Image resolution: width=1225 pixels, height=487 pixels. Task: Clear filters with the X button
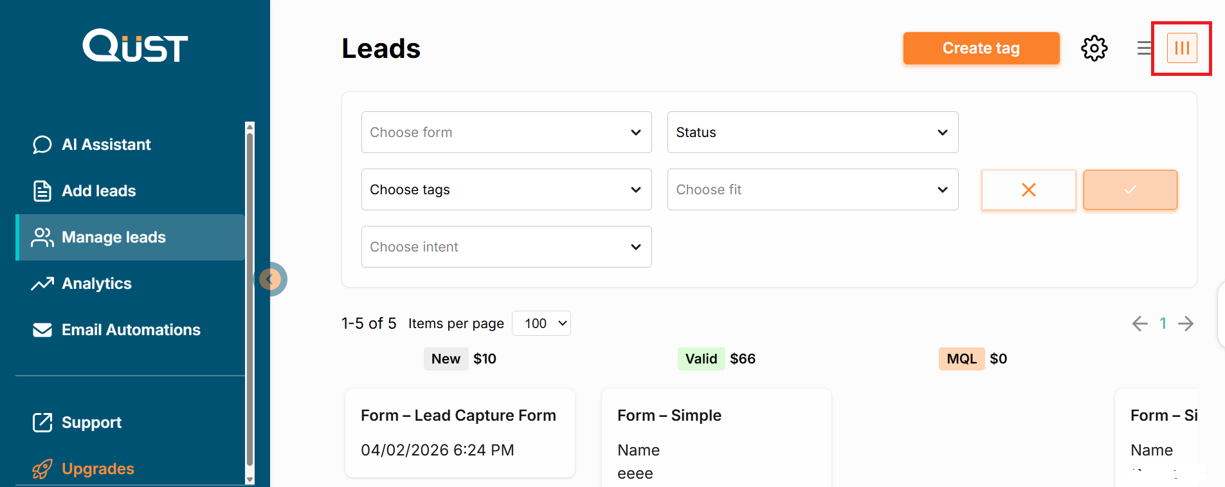pos(1028,190)
